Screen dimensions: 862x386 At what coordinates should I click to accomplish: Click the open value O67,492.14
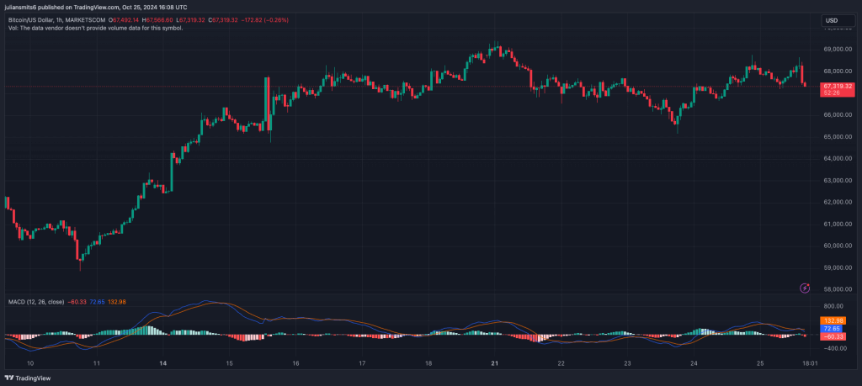125,20
